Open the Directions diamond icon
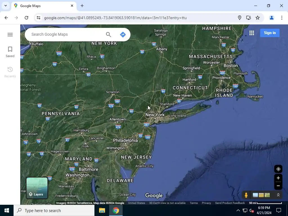The image size is (288, 216). (x=123, y=34)
